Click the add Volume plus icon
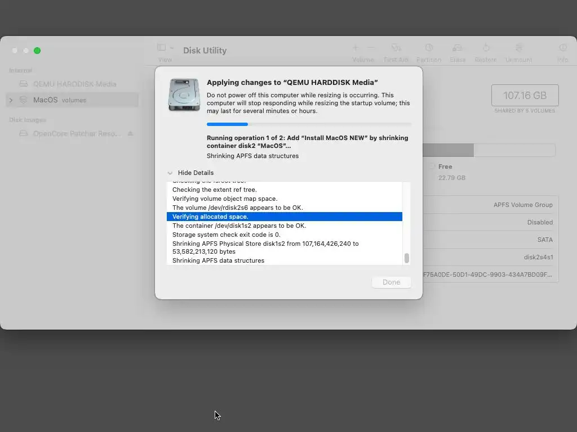Screen dimensions: 577x432 pos(356,48)
